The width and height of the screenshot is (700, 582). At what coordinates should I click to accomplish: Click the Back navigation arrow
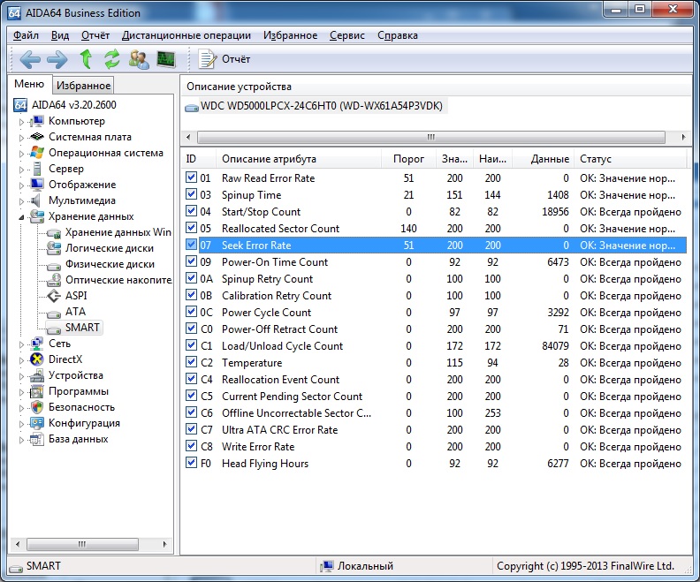point(31,59)
